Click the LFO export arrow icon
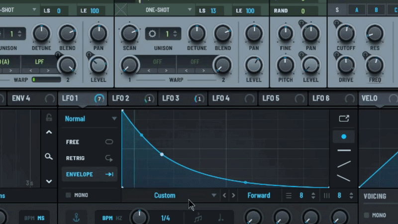 [344, 118]
